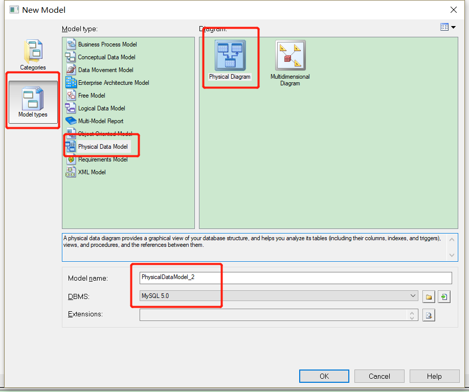
Task: Click the Data Movement Model icon
Action: click(x=71, y=70)
